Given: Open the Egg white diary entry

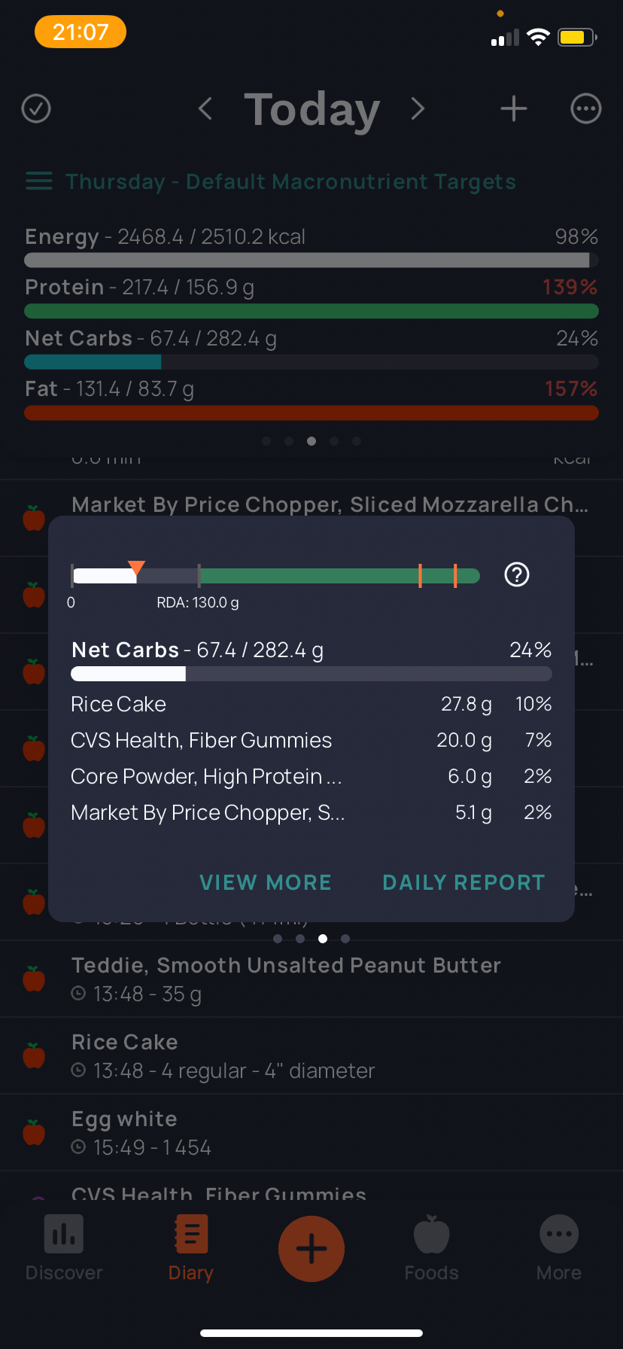Looking at the screenshot, I should pos(311,1132).
